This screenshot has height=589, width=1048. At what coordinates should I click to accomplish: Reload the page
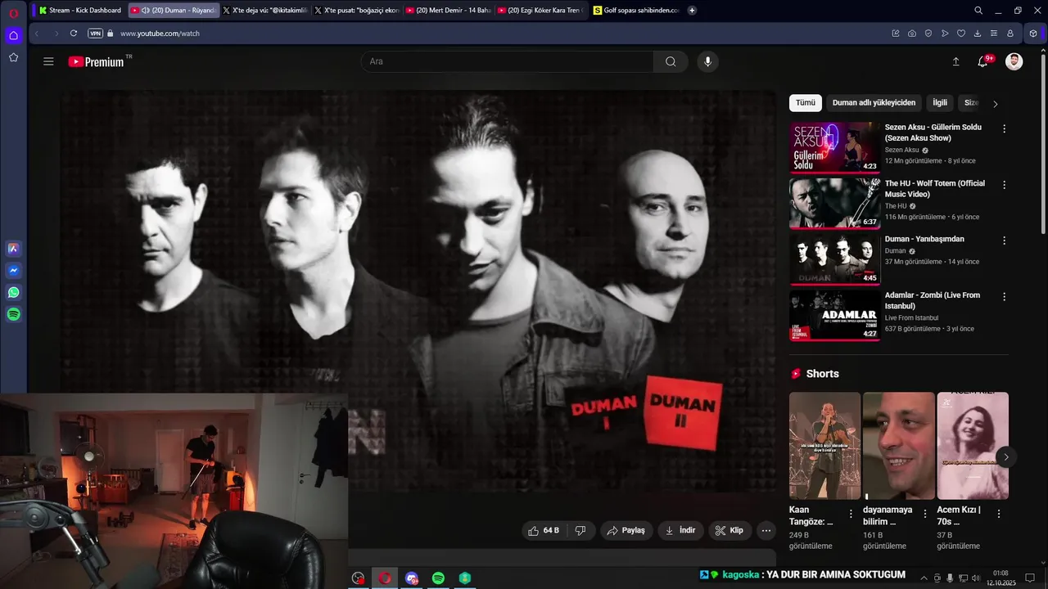point(74,34)
